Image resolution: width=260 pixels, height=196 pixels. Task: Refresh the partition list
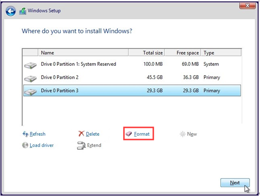coord(37,134)
